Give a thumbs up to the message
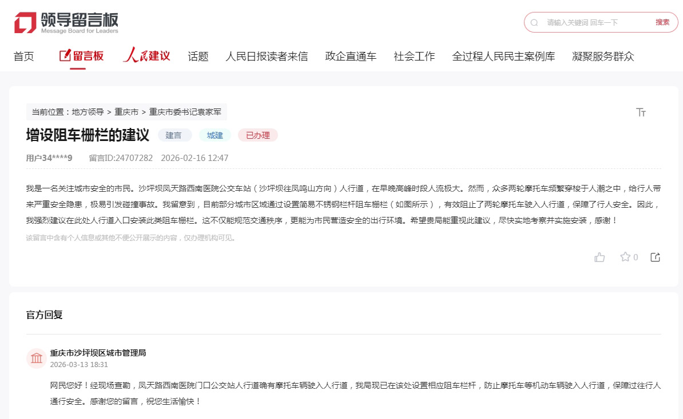Viewport: 683px width, 419px height. tap(599, 257)
